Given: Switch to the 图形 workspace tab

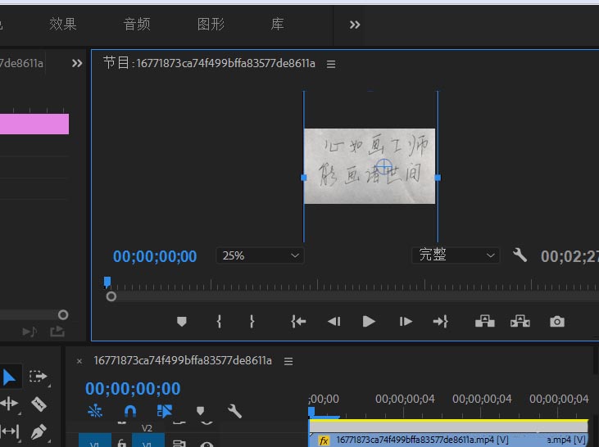Looking at the screenshot, I should tap(211, 25).
